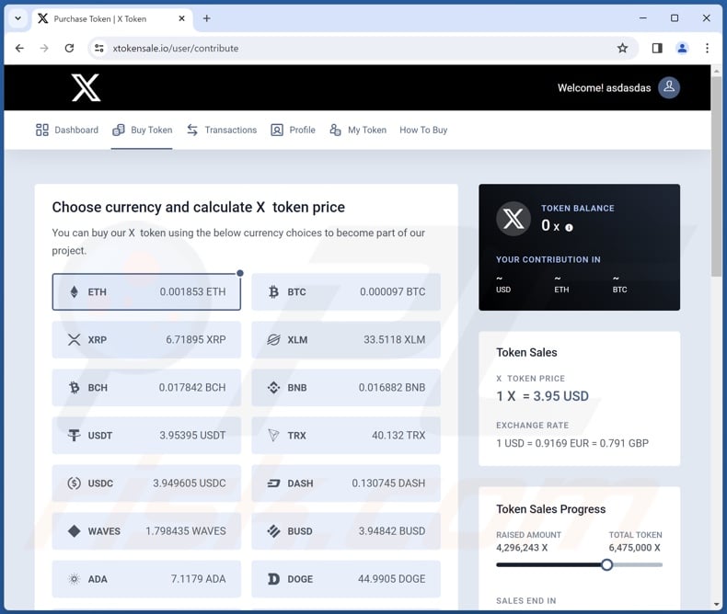
Task: Reload the page
Action: point(69,48)
